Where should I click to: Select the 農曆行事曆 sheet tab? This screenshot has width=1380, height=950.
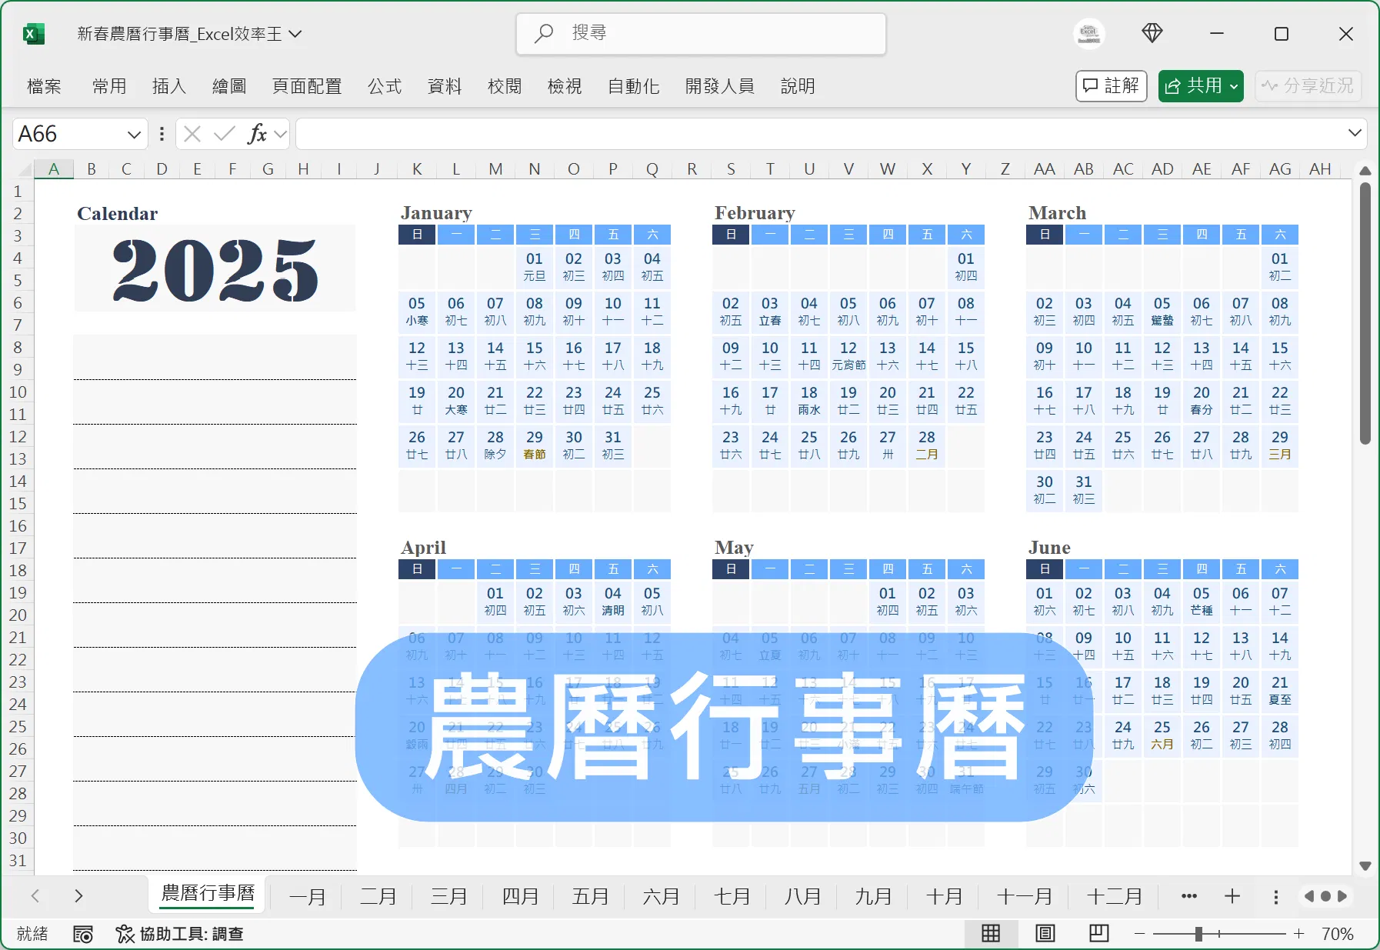point(208,893)
